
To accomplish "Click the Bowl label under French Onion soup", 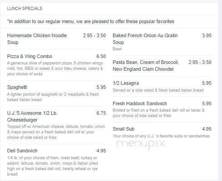I will pyautogui.click(x=117, y=49).
